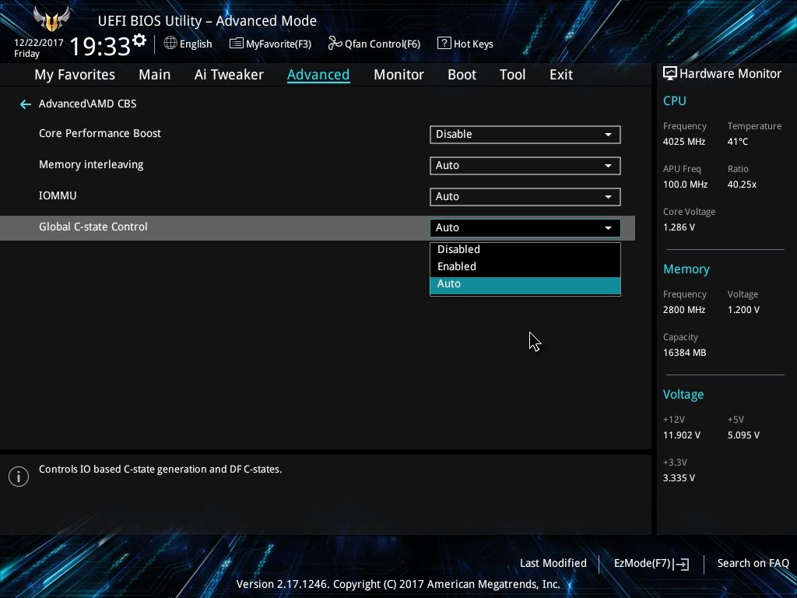Click the globe language icon

170,44
